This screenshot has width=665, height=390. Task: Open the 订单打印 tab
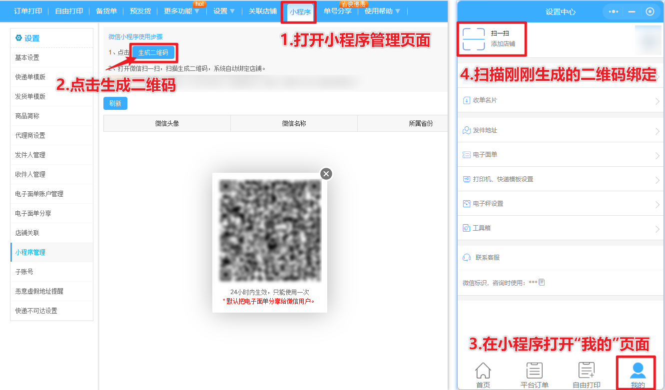(x=28, y=11)
